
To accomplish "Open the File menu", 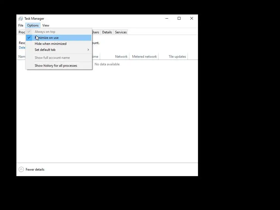I will (x=21, y=25).
